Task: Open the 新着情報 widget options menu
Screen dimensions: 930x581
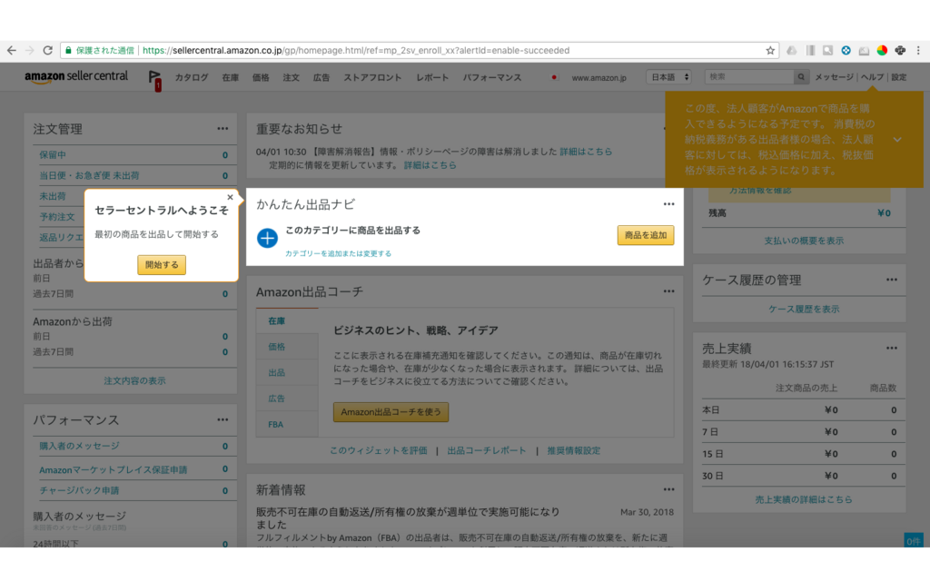Action: click(x=669, y=489)
